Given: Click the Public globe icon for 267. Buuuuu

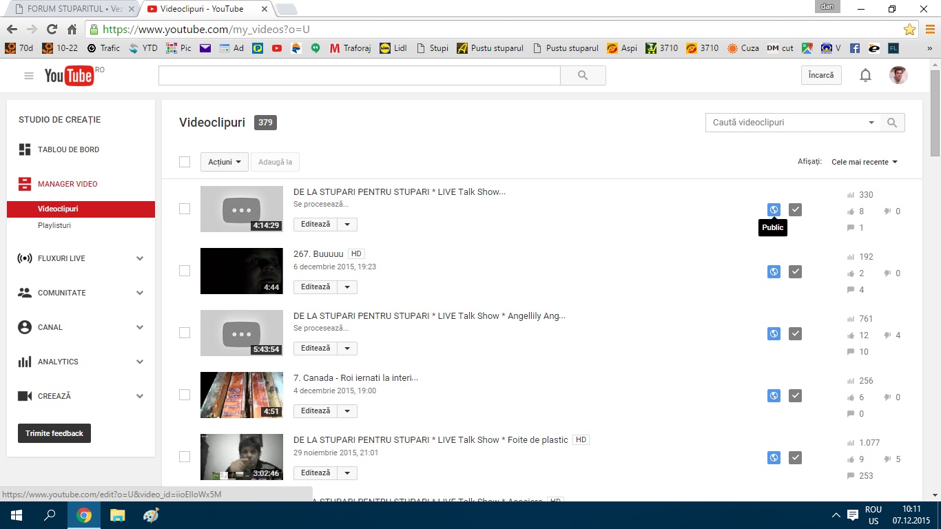Looking at the screenshot, I should point(774,271).
